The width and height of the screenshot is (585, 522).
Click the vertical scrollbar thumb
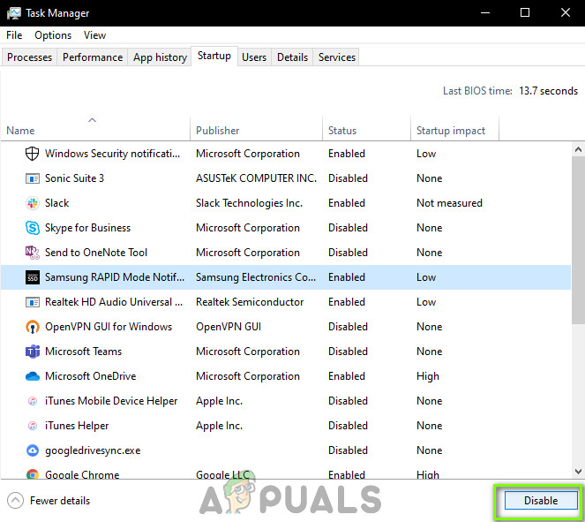[x=578, y=240]
